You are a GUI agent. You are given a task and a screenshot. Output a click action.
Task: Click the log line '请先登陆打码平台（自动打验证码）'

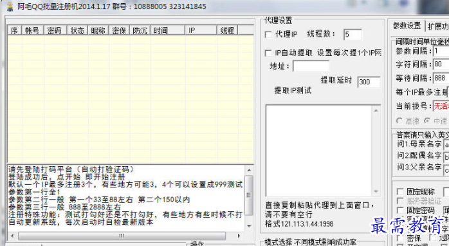click(71, 169)
